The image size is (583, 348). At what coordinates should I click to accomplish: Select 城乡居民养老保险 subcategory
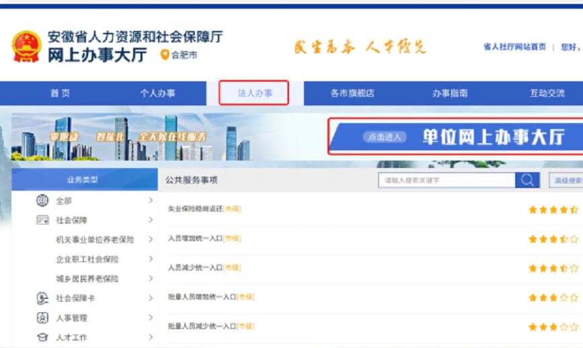click(x=87, y=279)
